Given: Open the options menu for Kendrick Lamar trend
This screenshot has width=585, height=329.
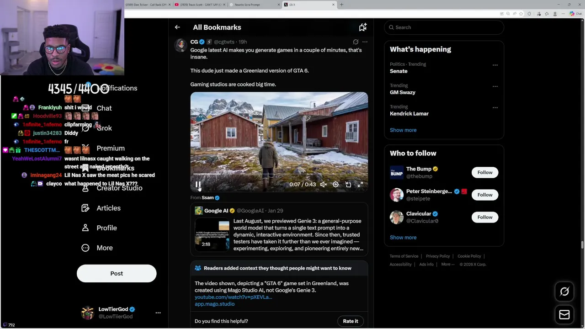Looking at the screenshot, I should pyautogui.click(x=495, y=108).
